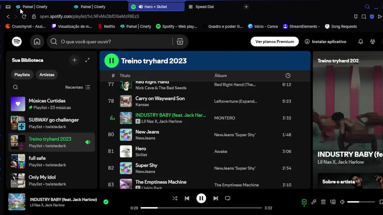Skip to the previous track
This screenshot has height=215, width=383.
coord(187,198)
